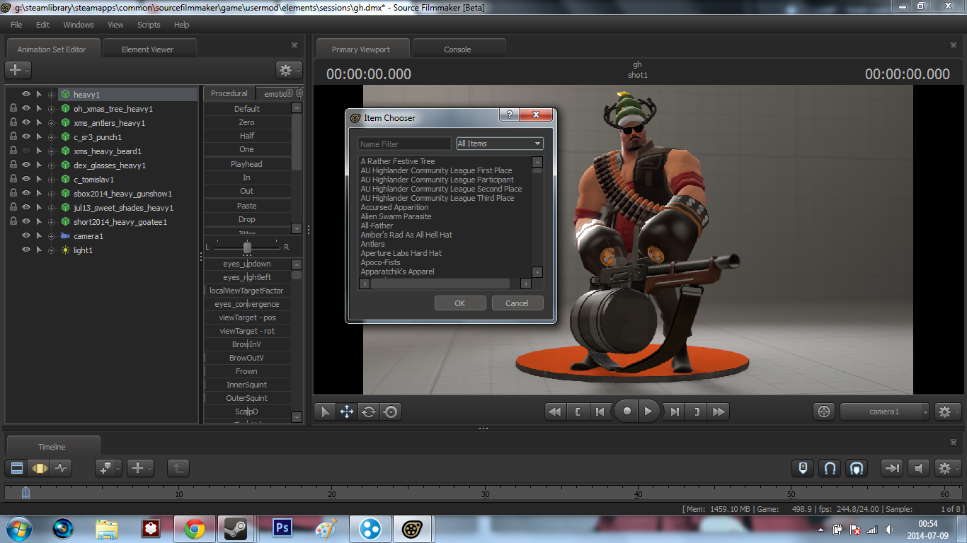Screen dimensions: 967x543
Task: Click the eyes_updown control slider
Action: coord(247,264)
